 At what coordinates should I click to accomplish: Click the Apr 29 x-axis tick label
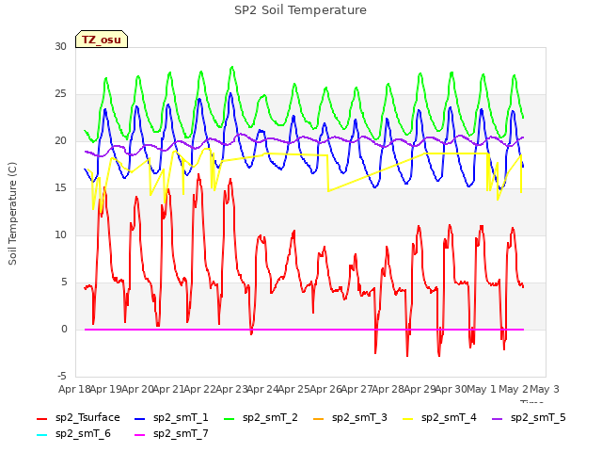(x=420, y=389)
